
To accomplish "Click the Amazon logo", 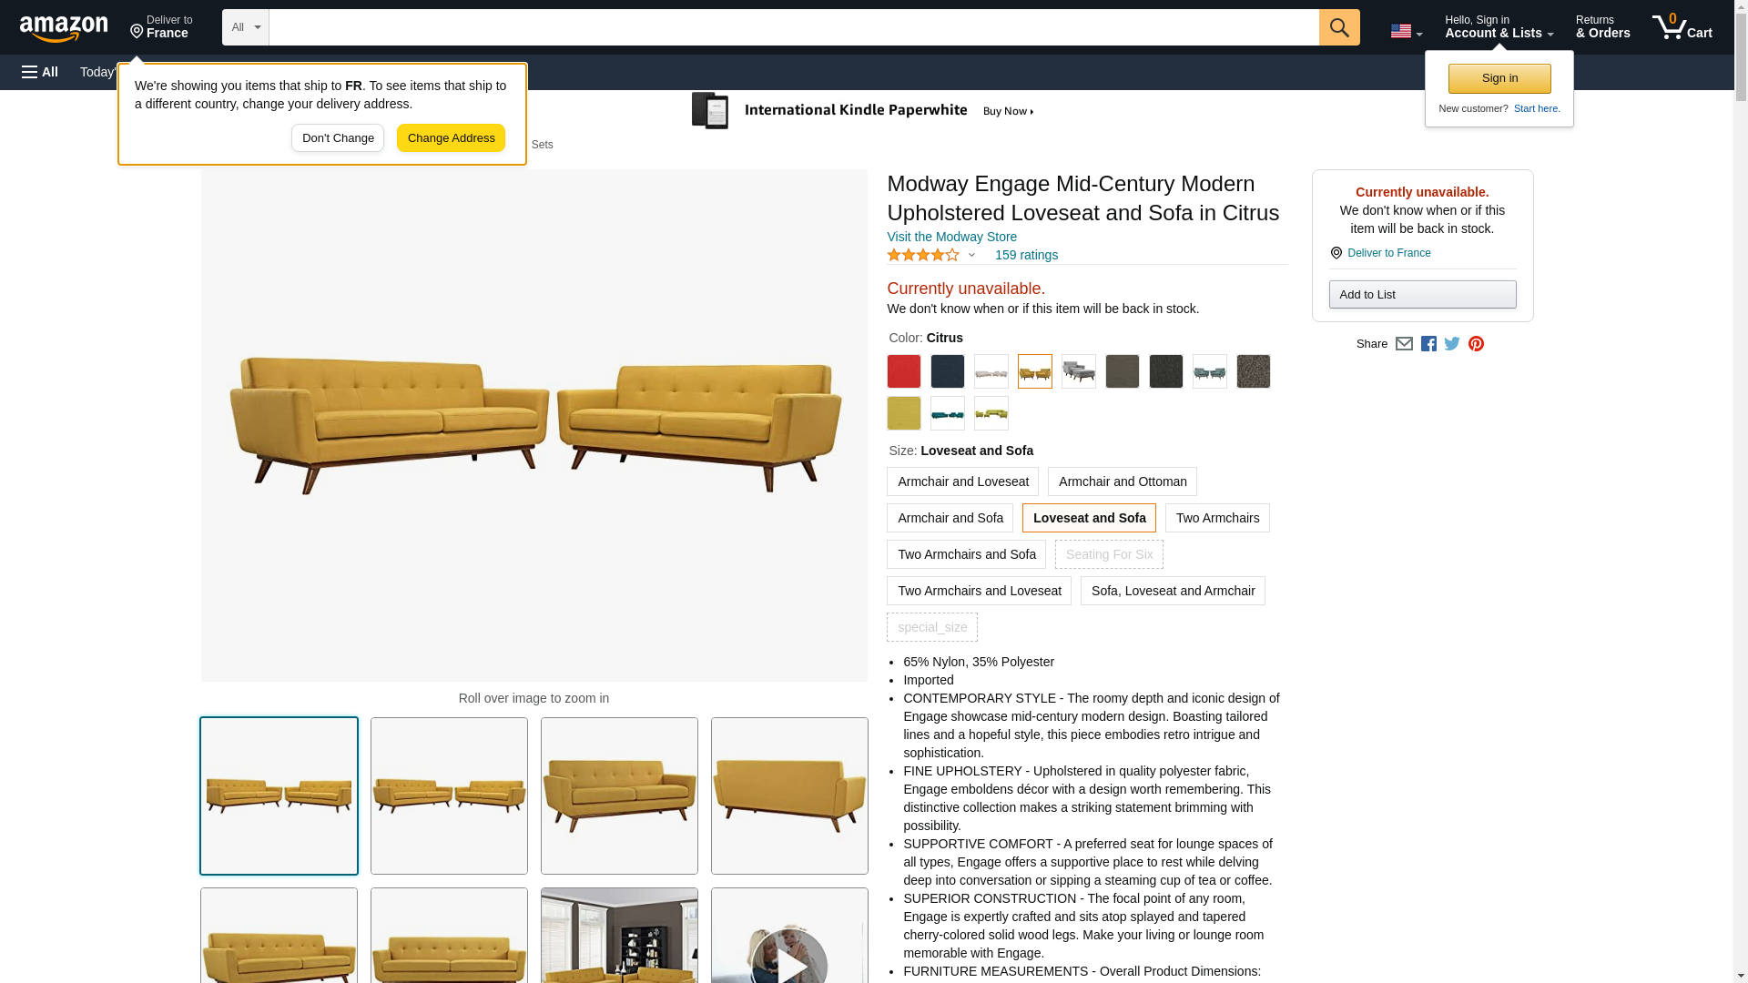I will coord(64,28).
